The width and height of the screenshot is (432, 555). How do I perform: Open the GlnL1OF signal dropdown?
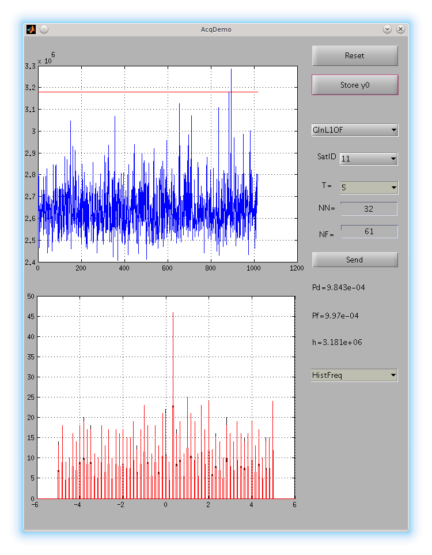tap(354, 130)
